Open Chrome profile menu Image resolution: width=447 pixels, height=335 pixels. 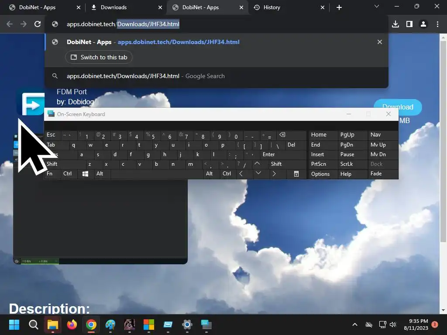[423, 24]
